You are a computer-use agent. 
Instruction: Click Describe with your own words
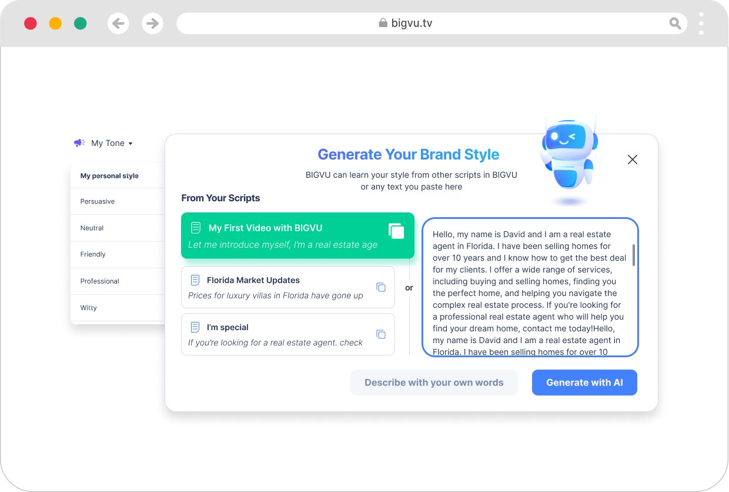click(434, 383)
